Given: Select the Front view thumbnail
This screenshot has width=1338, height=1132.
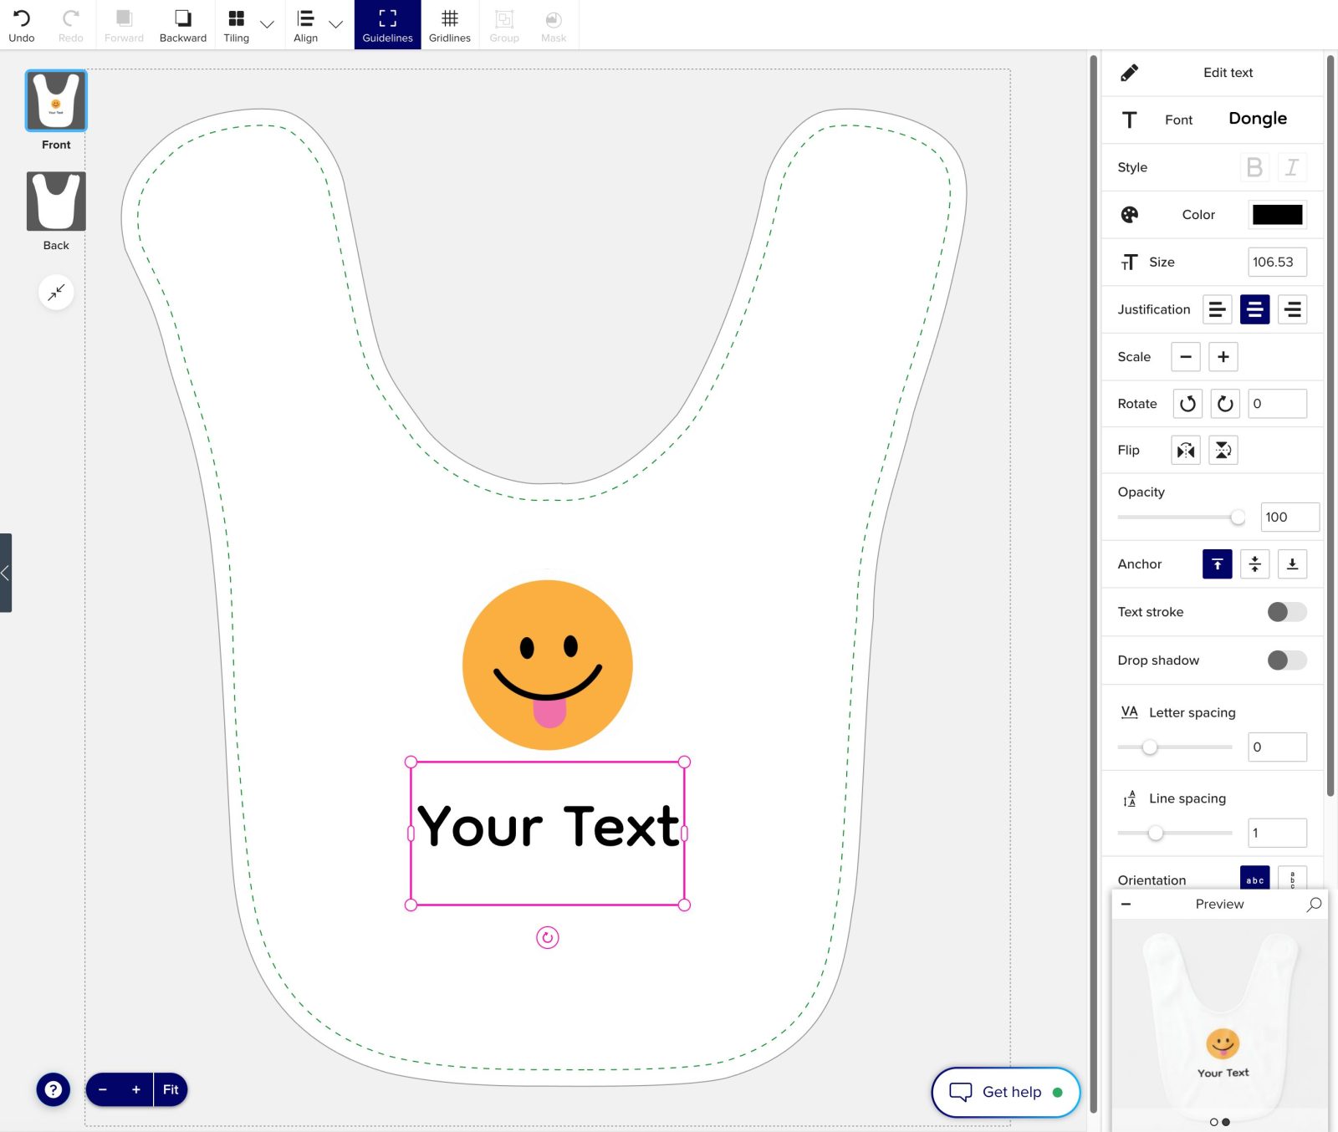Looking at the screenshot, I should pyautogui.click(x=56, y=101).
